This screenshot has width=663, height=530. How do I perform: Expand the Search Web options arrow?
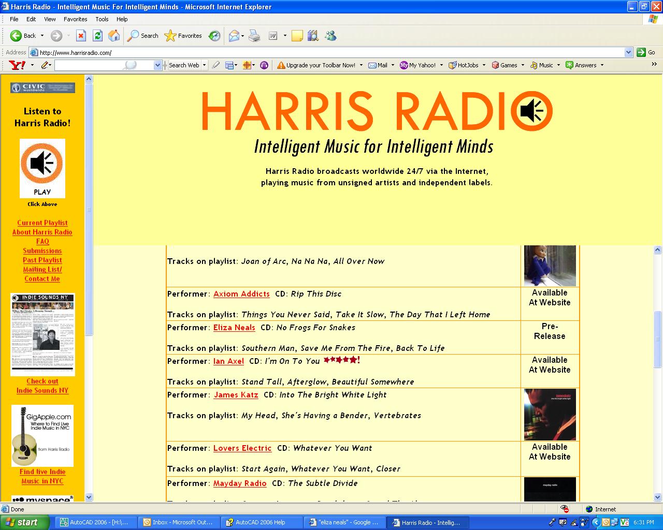205,65
